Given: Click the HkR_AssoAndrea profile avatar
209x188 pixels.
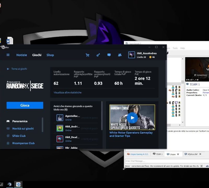Looking at the screenshot, I should 132,55.
